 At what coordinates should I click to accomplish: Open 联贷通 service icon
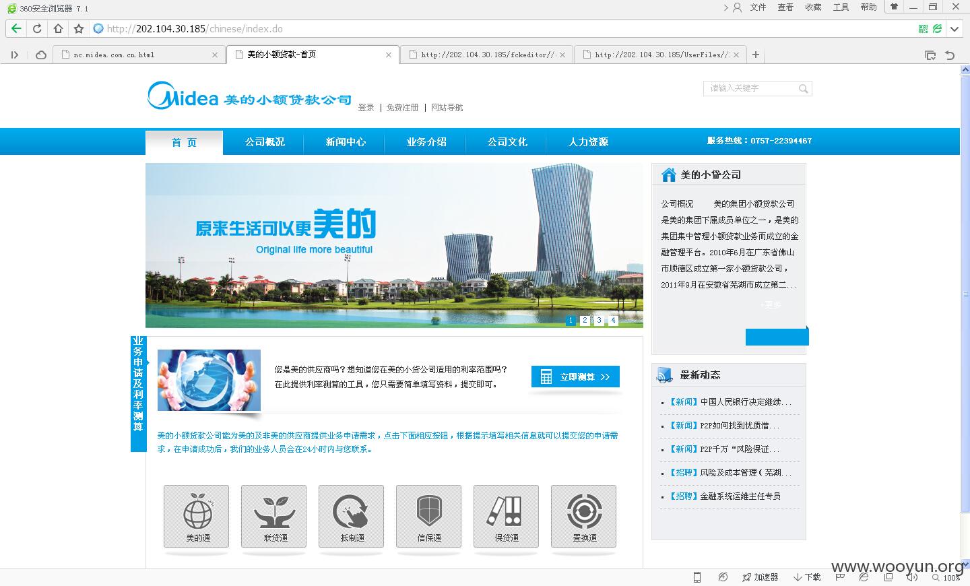point(273,516)
